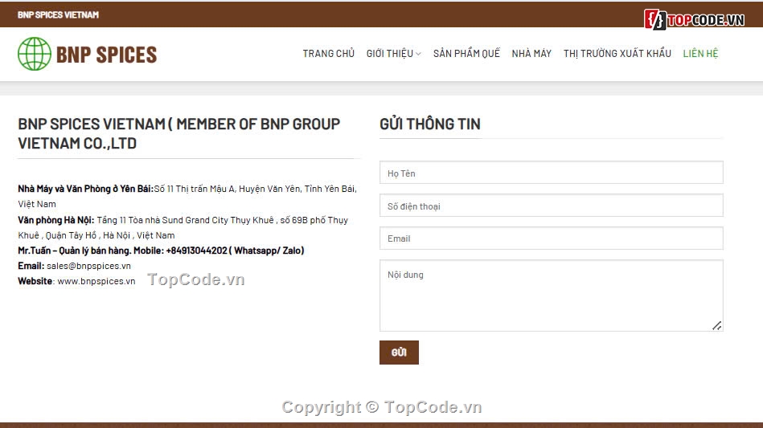Submit the form with GỬI button
Viewport: 763px width, 428px height.
[399, 353]
